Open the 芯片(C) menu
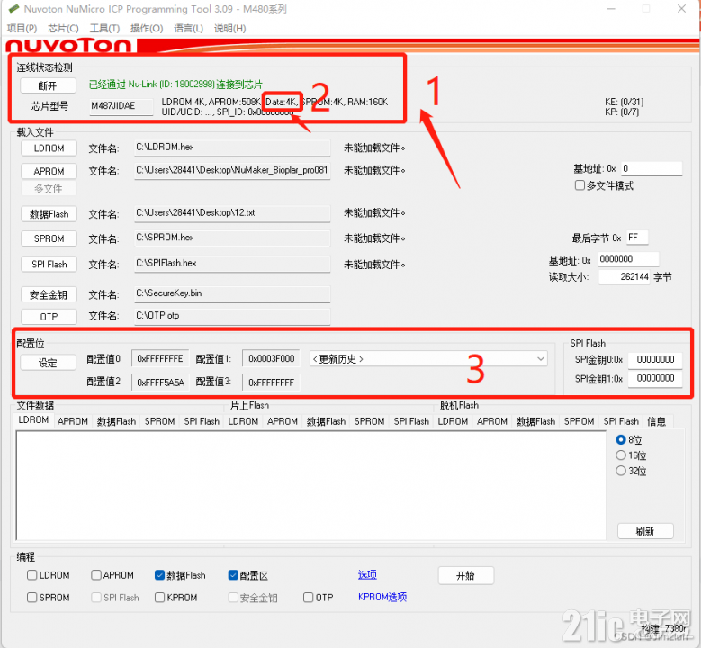 (63, 28)
